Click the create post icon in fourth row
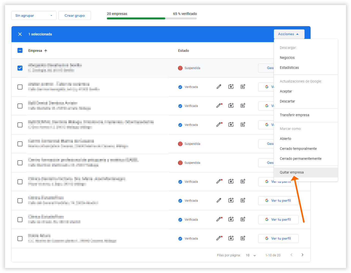This screenshot has width=351, height=273. pos(243,125)
